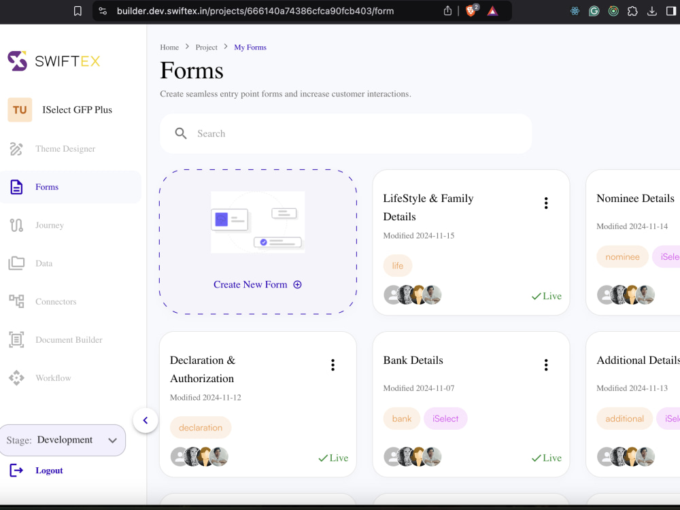Click the life tag on LifeStyle card

[398, 266]
